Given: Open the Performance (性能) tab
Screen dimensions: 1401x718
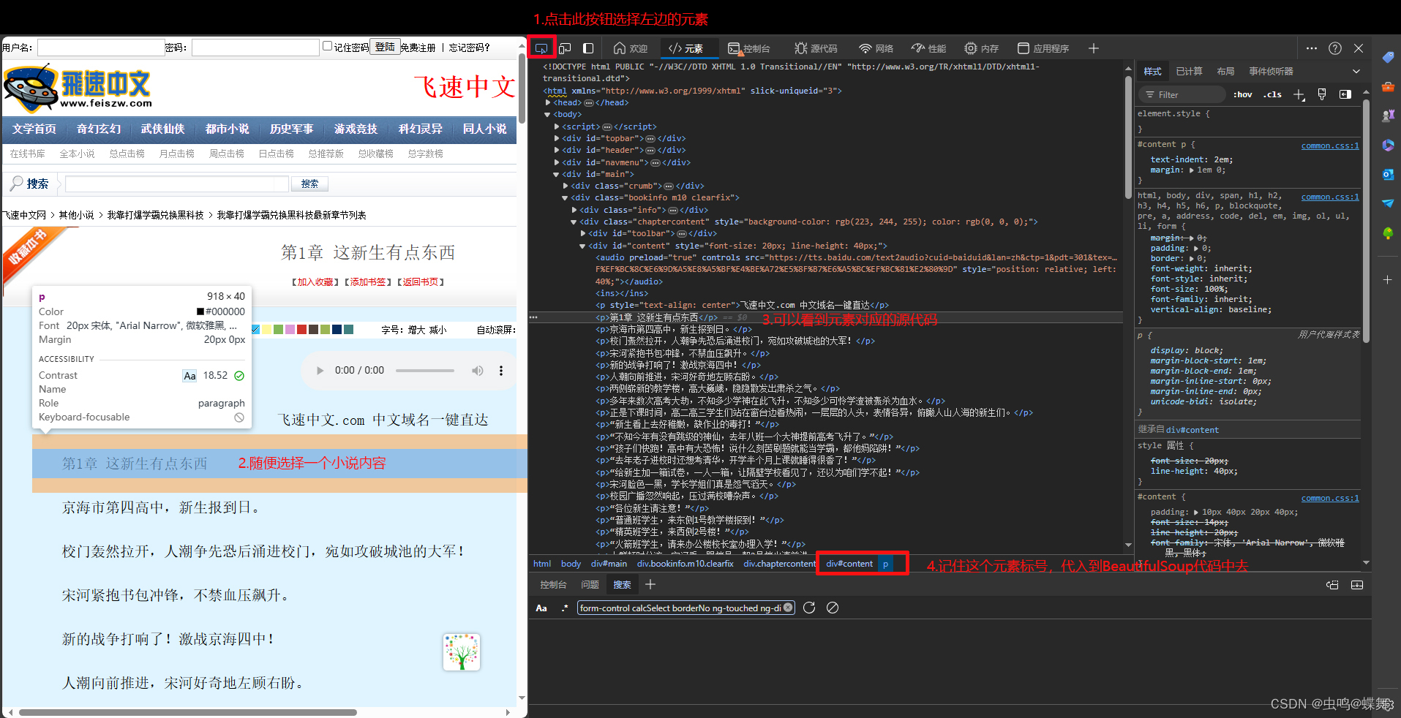Looking at the screenshot, I should point(928,48).
